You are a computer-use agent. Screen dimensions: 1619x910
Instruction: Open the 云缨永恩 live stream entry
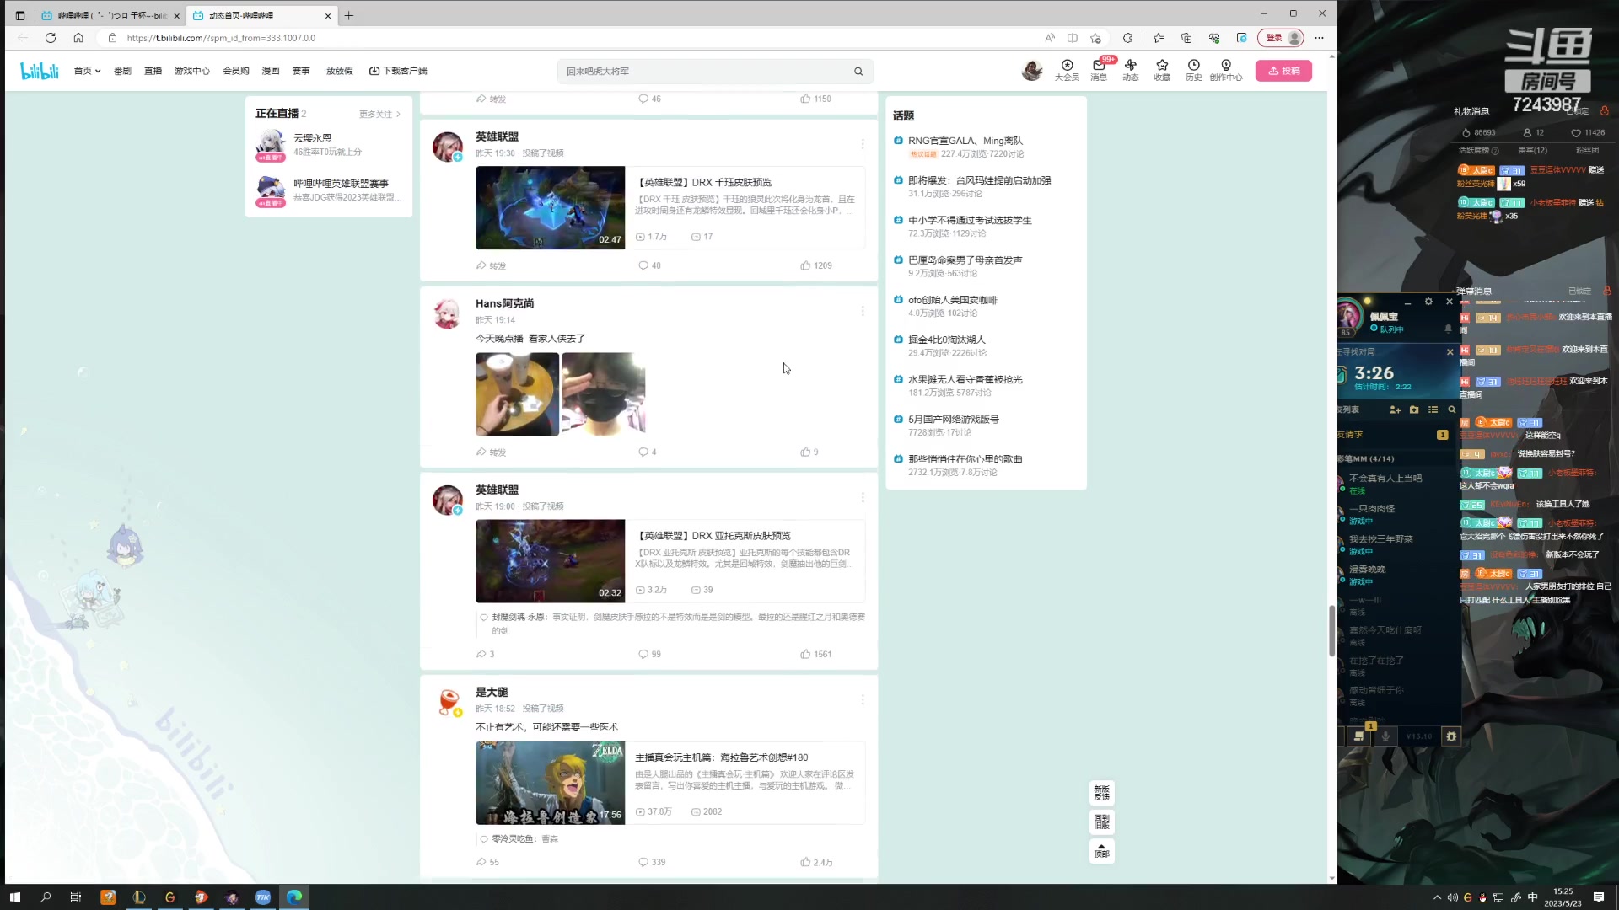point(329,145)
